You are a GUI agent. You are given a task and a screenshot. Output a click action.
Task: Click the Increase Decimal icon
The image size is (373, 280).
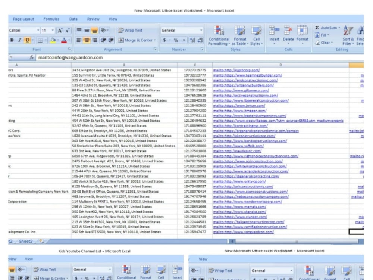192,40
